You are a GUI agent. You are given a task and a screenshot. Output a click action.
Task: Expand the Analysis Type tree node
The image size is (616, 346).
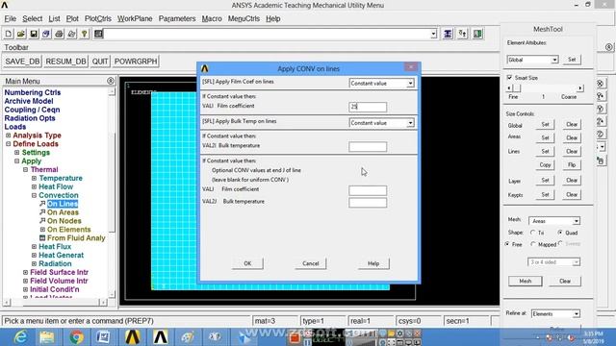9,136
